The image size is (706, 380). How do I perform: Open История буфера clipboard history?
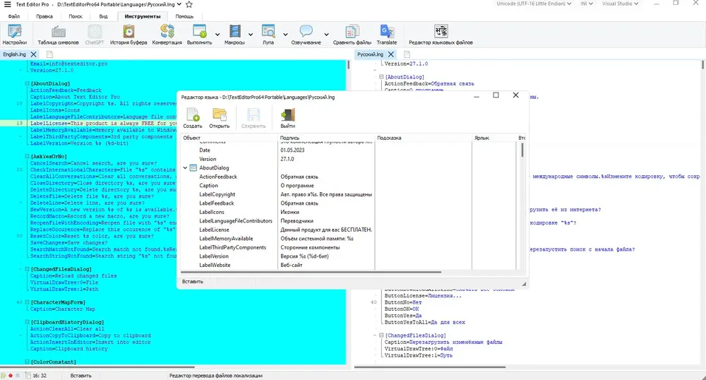click(x=128, y=35)
